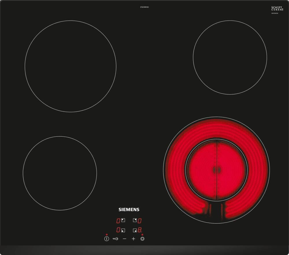
Task: Tap the dual-ring zone extension icon
Action: coord(142,239)
